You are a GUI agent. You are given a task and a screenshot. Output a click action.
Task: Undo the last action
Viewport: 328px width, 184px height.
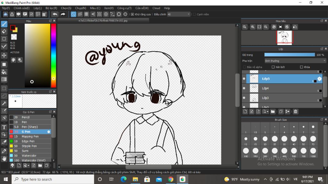pyautogui.click(x=55, y=14)
